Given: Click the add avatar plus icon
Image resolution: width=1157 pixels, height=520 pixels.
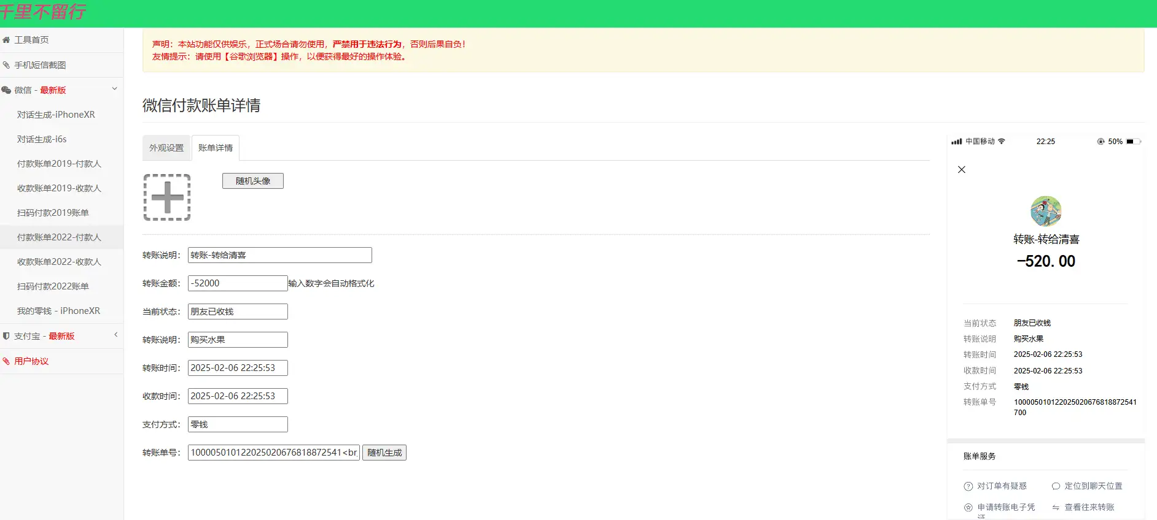Looking at the screenshot, I should click(x=167, y=197).
